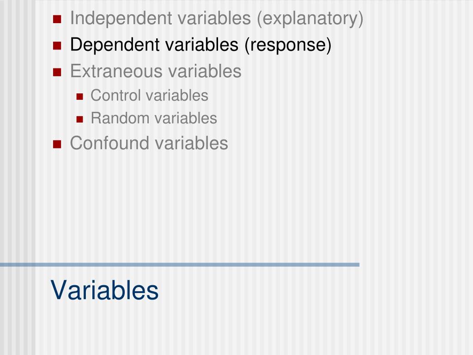Click the word 'Confound' in last bullet
Screen dimensions: 473x355
109,143
